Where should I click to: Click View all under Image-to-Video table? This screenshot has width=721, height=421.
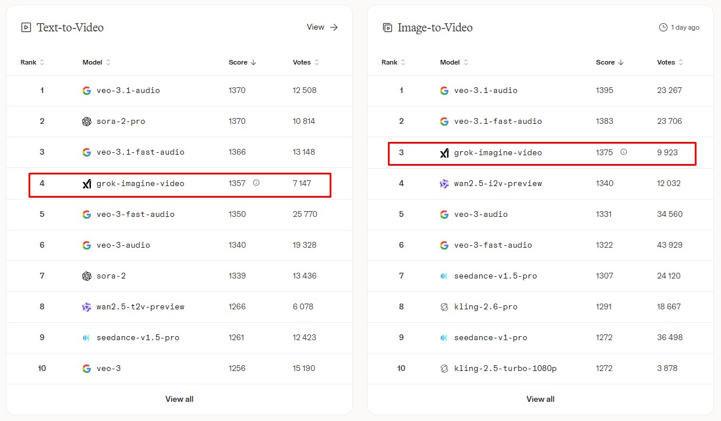540,399
